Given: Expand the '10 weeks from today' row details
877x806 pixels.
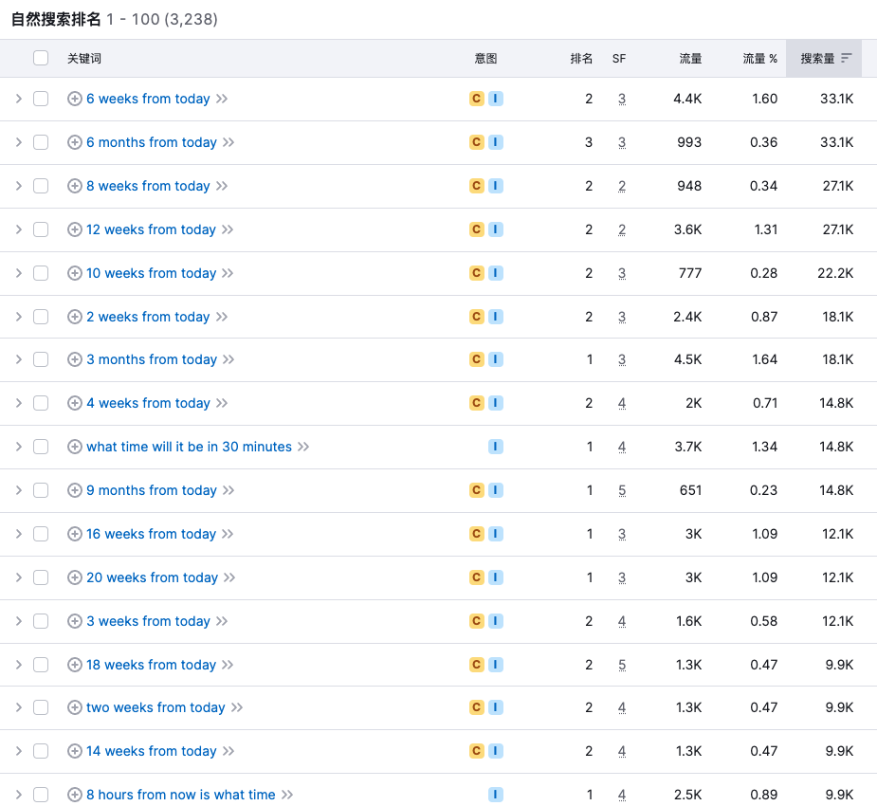Looking at the screenshot, I should [x=18, y=273].
